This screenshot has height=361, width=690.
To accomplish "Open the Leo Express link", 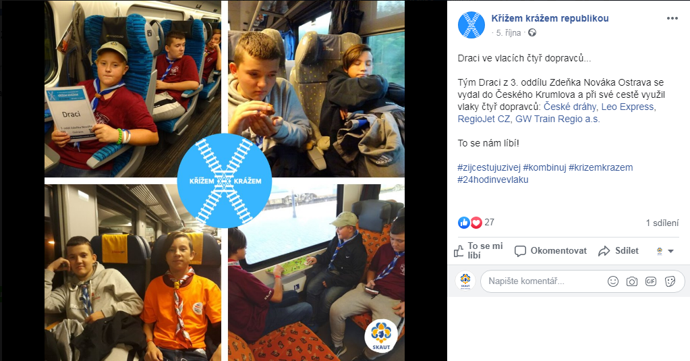I will 629,107.
